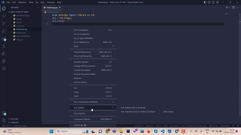Toggle the Panel layout button
241x135 pixels.
[x=209, y=2]
